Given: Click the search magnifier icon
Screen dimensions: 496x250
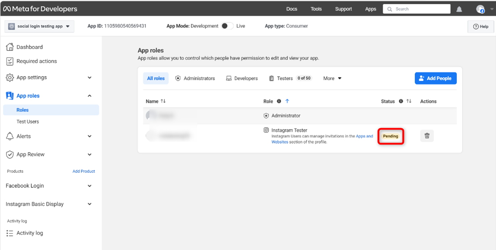Looking at the screenshot, I should coord(390,9).
